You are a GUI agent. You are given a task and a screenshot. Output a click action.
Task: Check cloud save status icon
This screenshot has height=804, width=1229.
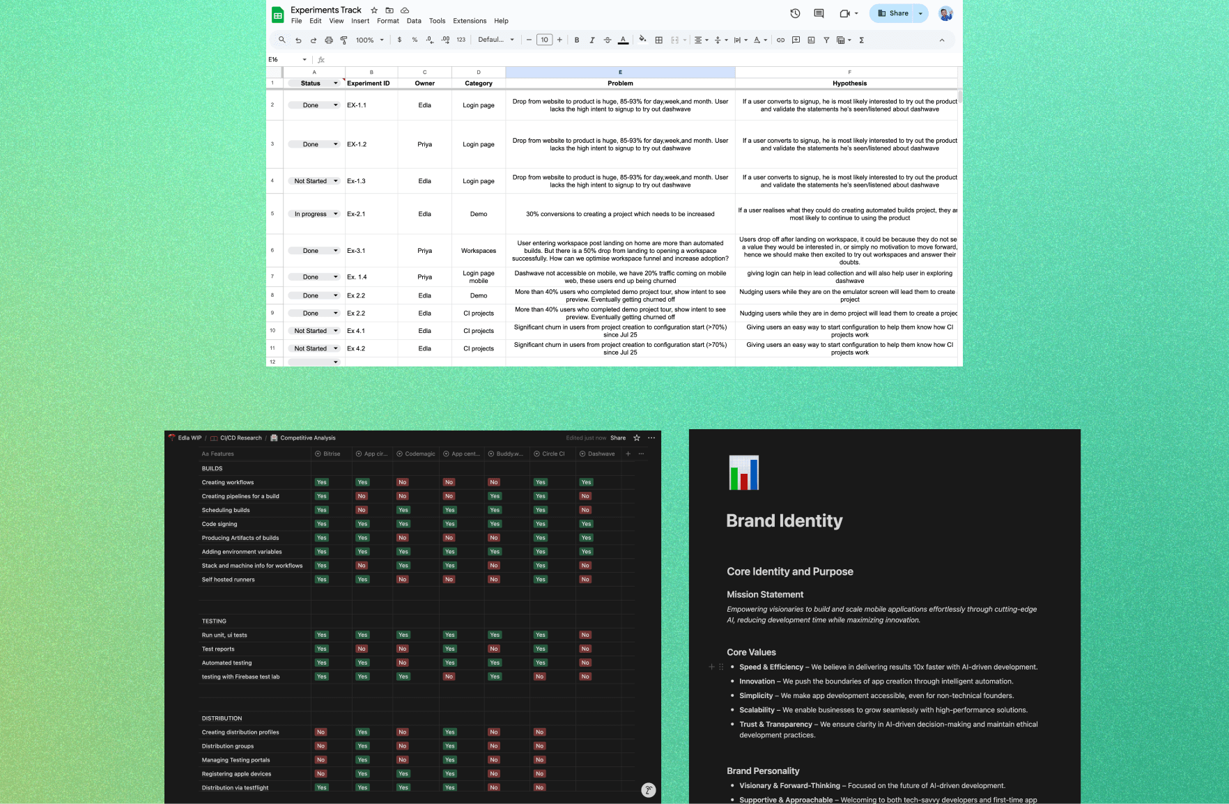(x=405, y=10)
